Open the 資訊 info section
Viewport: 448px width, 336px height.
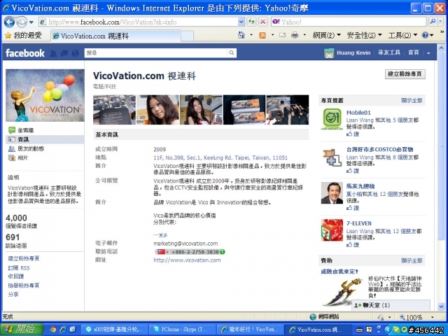click(45, 139)
